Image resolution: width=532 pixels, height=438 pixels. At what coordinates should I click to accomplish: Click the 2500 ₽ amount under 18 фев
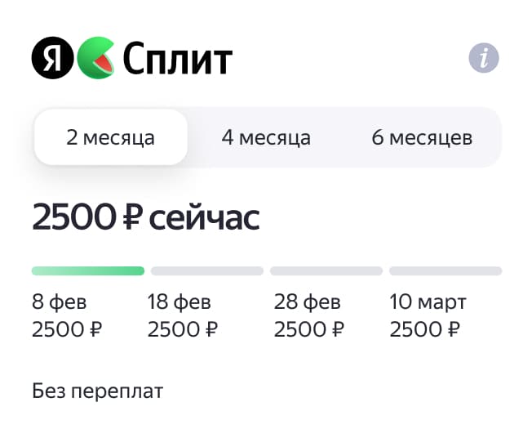(183, 330)
